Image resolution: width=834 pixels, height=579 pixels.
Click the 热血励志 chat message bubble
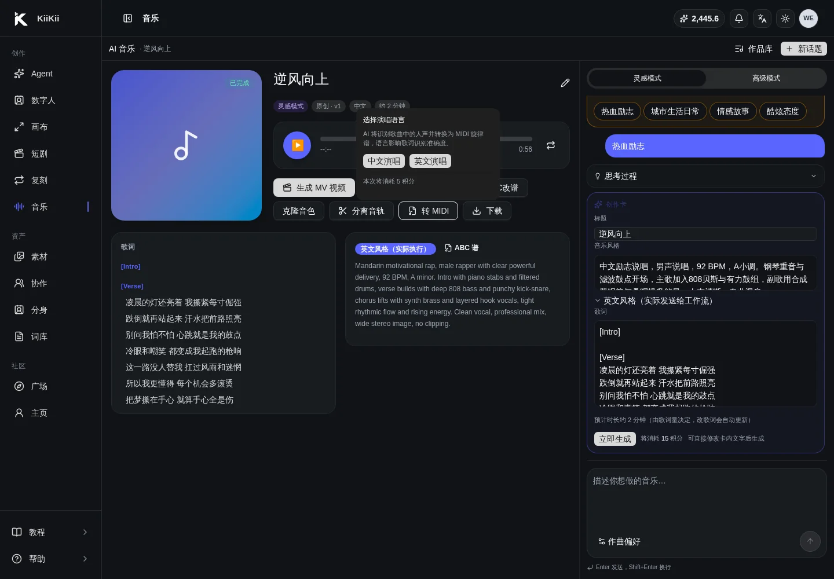coord(715,146)
